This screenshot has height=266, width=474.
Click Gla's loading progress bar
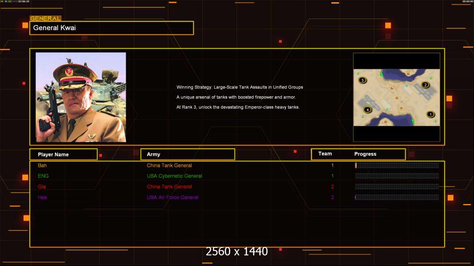click(397, 187)
